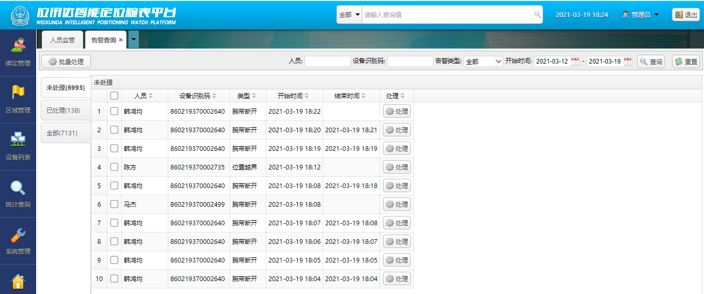Open 区域管理 flag icon
Screen dimensions: 704x294
coord(18,93)
